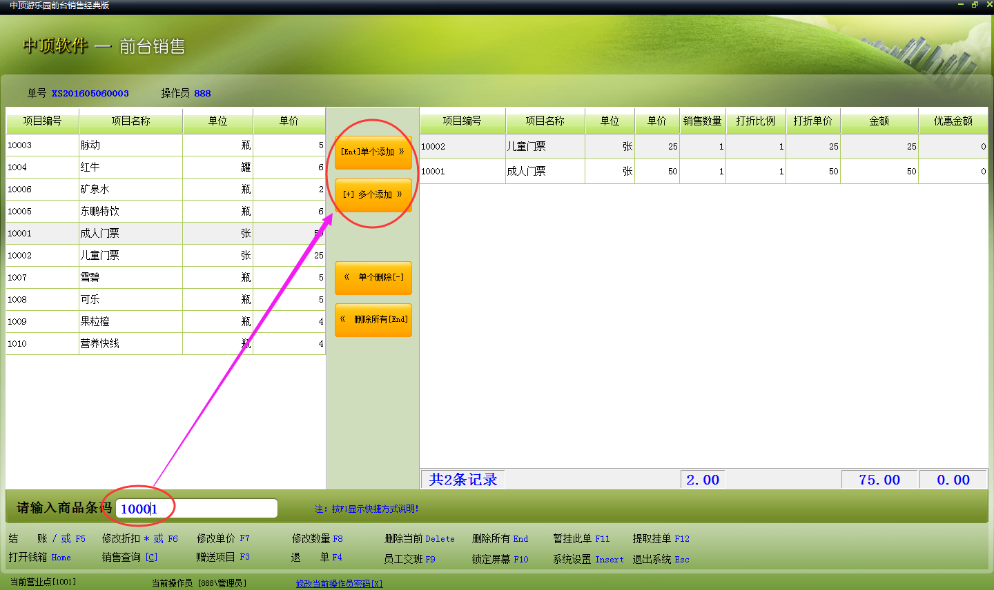Viewport: 994px width, 590px height.
Task: Focus the product barcode input field
Action: pyautogui.click(x=197, y=509)
